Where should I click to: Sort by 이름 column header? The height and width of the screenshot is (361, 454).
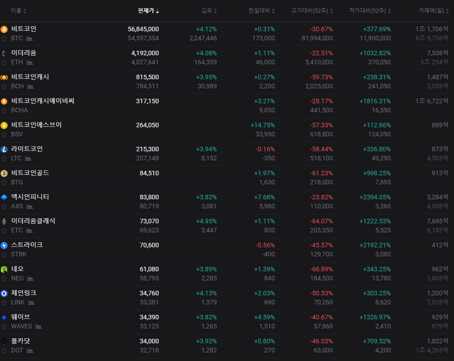coord(19,11)
